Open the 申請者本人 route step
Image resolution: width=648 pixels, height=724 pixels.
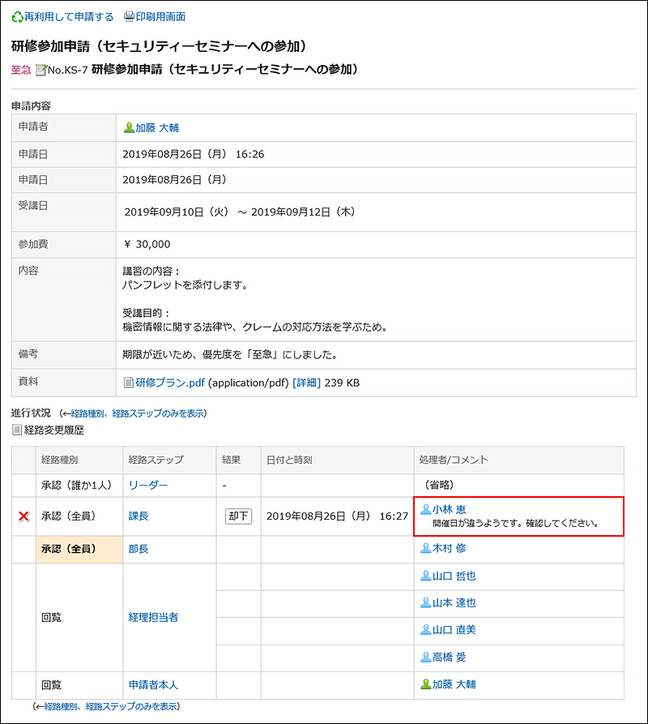click(153, 685)
